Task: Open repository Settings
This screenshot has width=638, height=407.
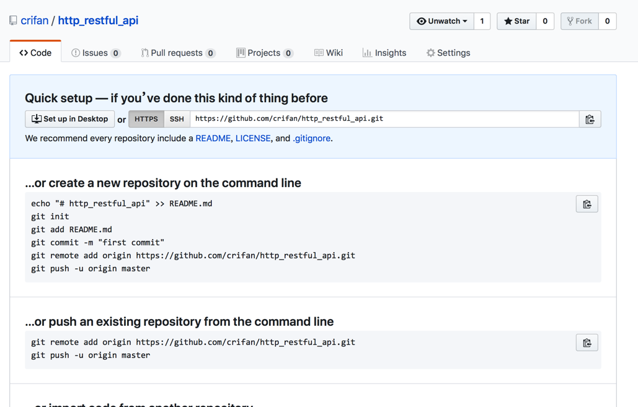Action: [448, 53]
